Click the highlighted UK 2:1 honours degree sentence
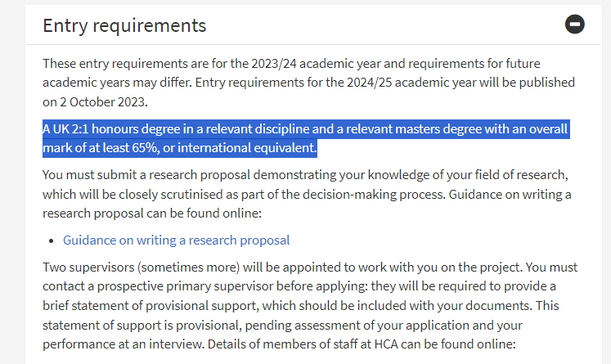The image size is (611, 364). tap(306, 138)
